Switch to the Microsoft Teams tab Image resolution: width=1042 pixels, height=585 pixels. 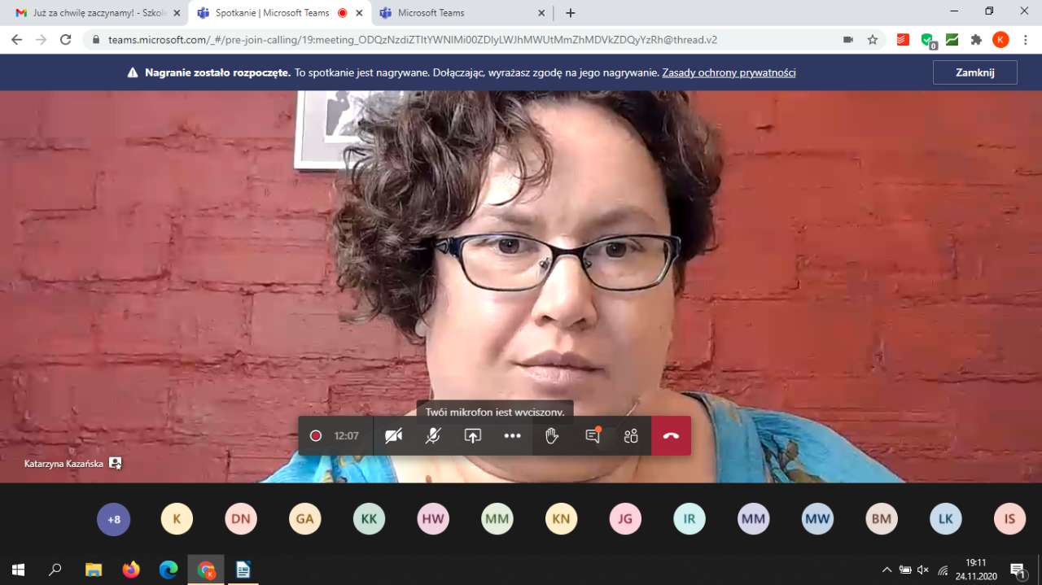[x=456, y=13]
